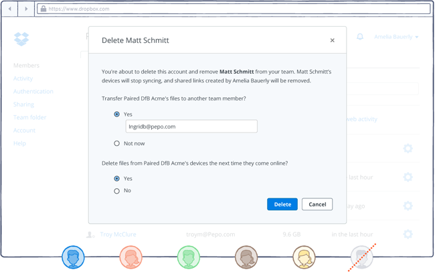Select No for deleting device files
This screenshot has height=272, width=435.
click(117, 191)
